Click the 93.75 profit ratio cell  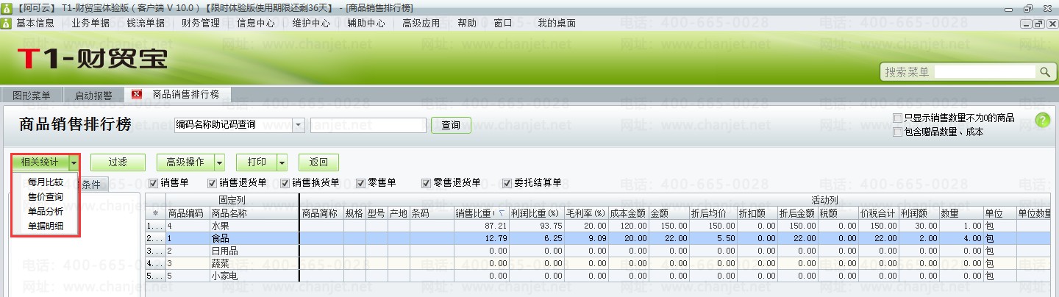point(536,226)
